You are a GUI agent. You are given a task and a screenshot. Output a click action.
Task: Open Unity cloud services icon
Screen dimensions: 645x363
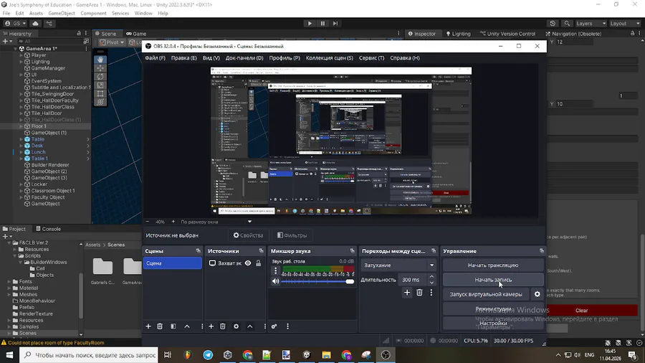pos(35,24)
